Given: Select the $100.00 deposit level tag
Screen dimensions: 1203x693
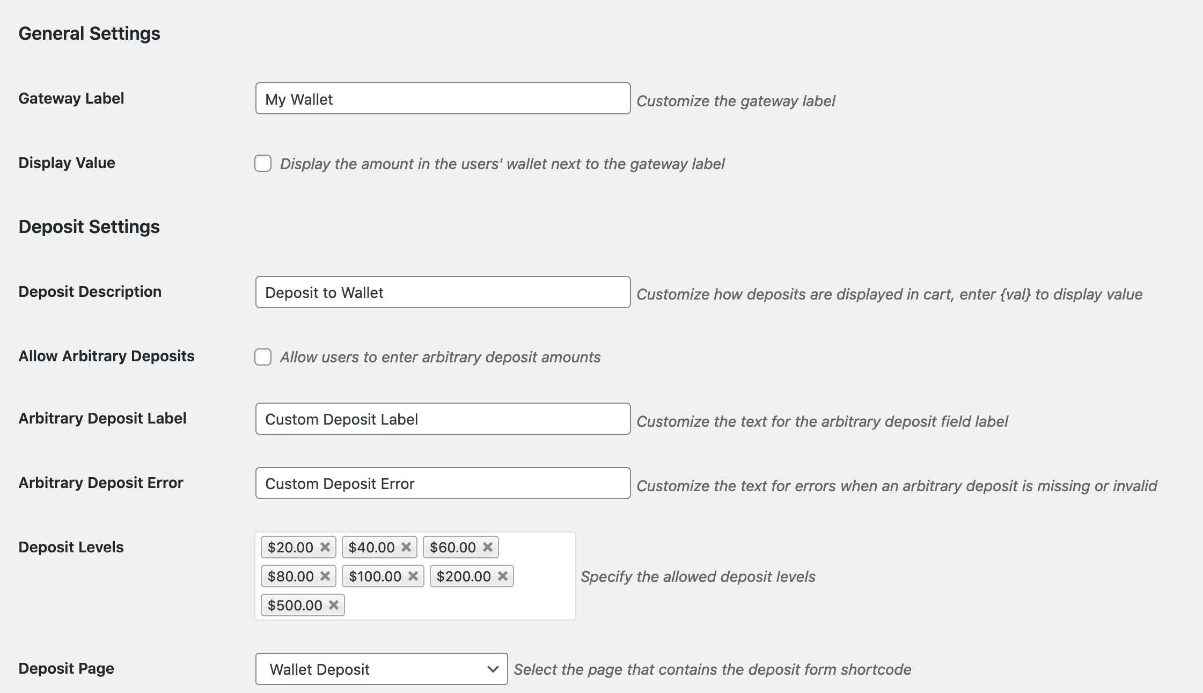Looking at the screenshot, I should coord(375,577).
